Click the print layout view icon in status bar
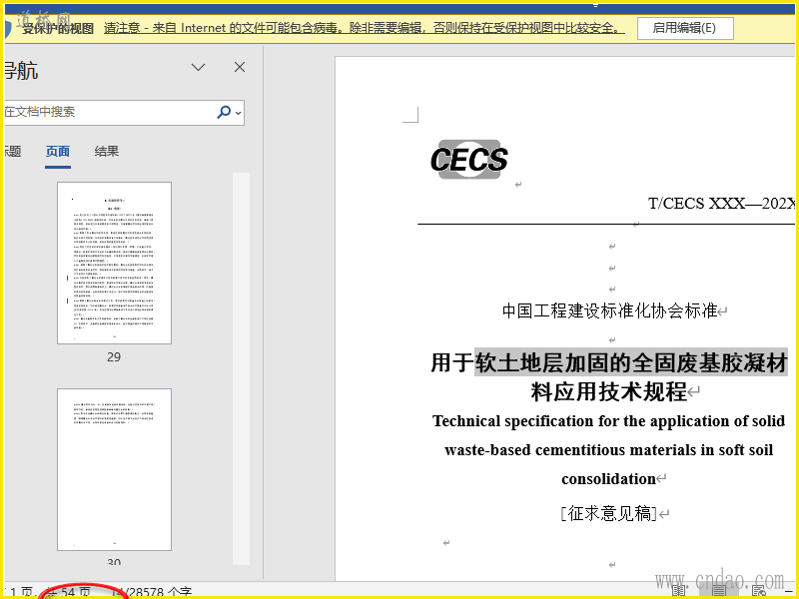This screenshot has width=799, height=599. pos(719,591)
